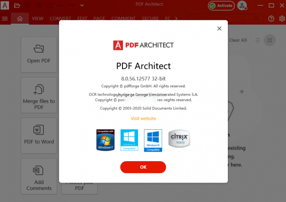The width and height of the screenshot is (286, 202).
Task: Click the Windows 7 compatible badge
Action: 105,140
